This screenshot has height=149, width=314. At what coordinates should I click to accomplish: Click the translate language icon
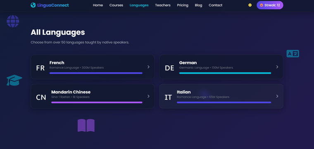[x=293, y=54]
